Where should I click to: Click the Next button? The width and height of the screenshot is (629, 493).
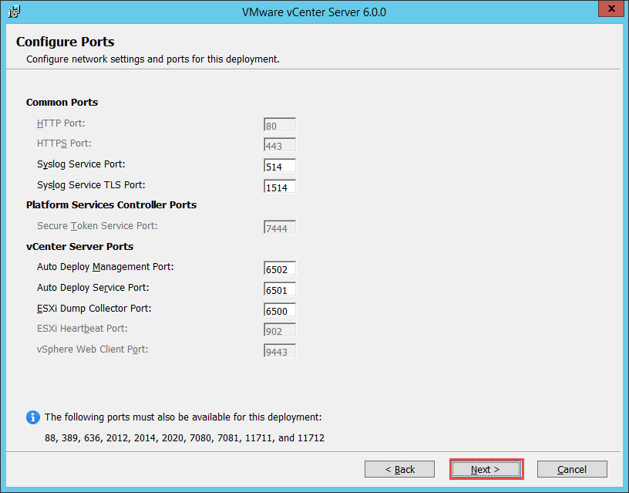(x=486, y=469)
